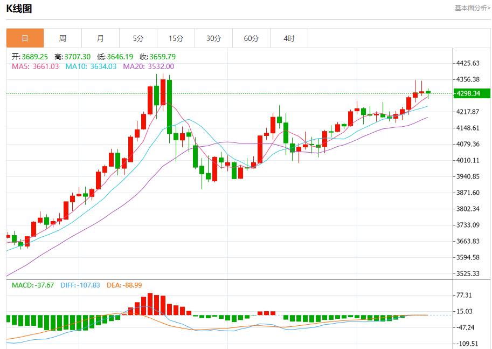Viewport: 492px width, 349px height.
Task: Switch to the 周 weekly tab
Action: tap(63, 38)
